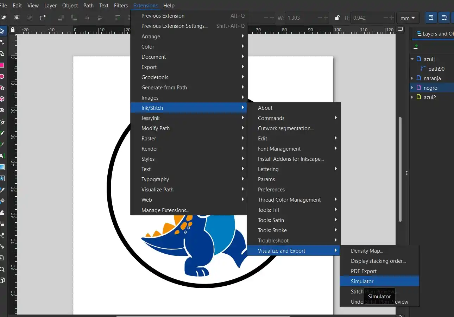Select the Shape Builder tool
The width and height of the screenshot is (454, 317).
[2, 53]
